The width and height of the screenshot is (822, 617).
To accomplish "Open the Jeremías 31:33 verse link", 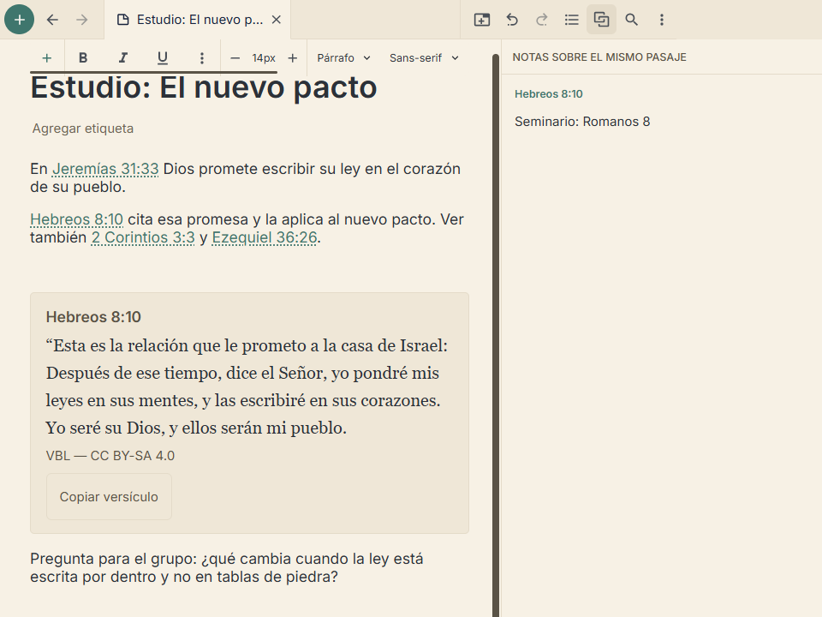I will pyautogui.click(x=105, y=169).
